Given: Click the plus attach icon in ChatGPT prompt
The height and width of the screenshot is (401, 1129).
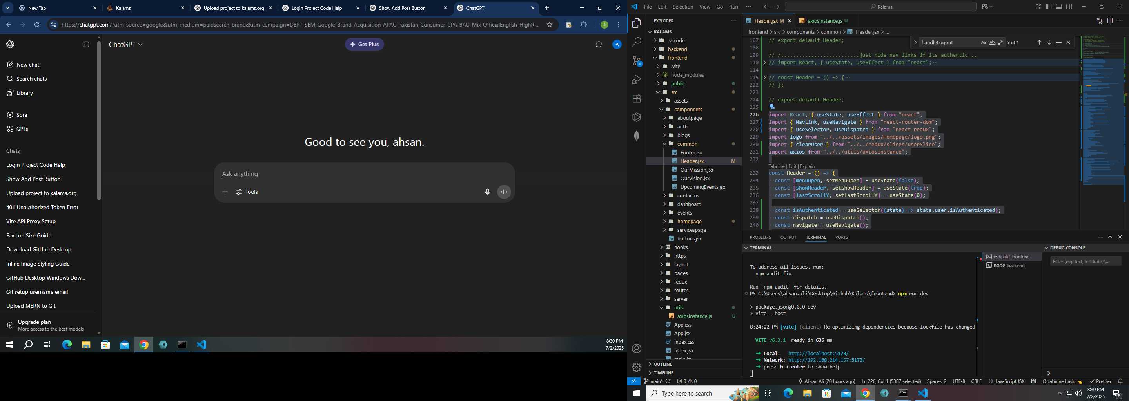Looking at the screenshot, I should [225, 192].
